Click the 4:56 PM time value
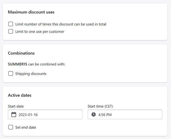Screen dimensions: 171x139 point(105,115)
